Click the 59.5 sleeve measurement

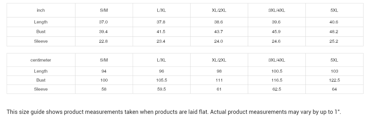(161, 89)
